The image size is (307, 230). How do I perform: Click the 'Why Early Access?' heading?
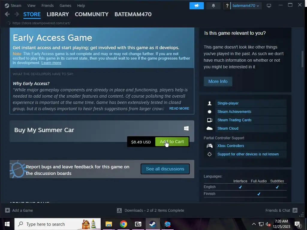tap(31, 84)
